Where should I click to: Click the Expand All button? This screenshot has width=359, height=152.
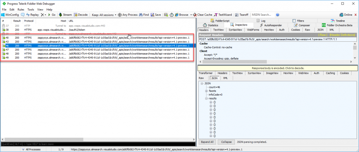coord(207,142)
